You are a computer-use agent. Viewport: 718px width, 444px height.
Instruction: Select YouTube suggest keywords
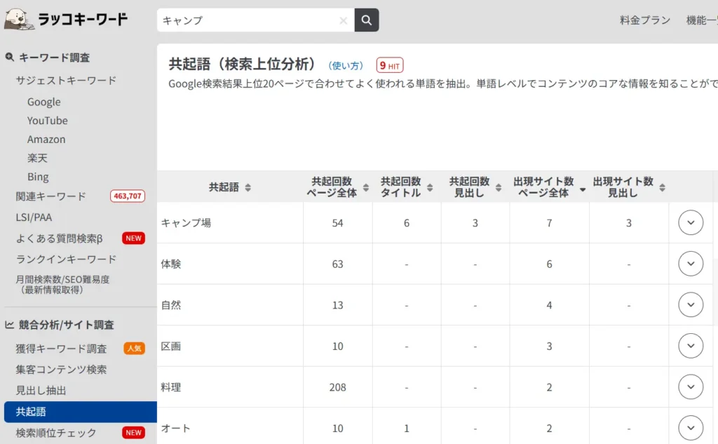47,121
